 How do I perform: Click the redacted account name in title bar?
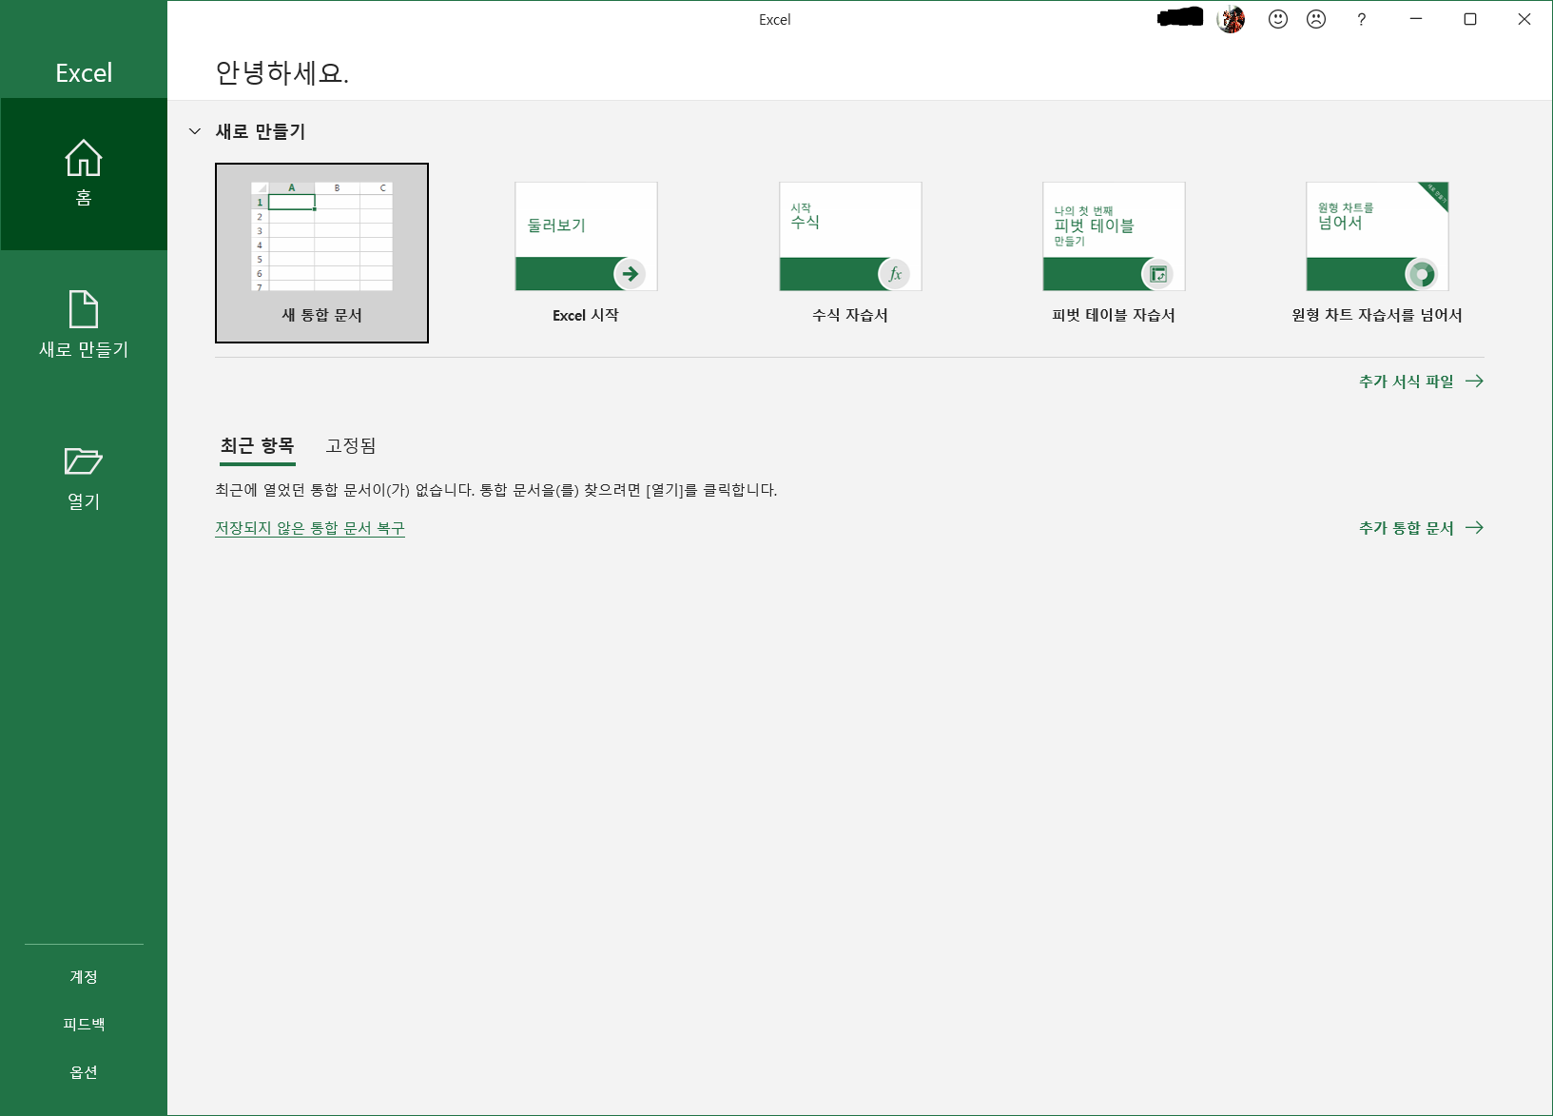pyautogui.click(x=1180, y=17)
